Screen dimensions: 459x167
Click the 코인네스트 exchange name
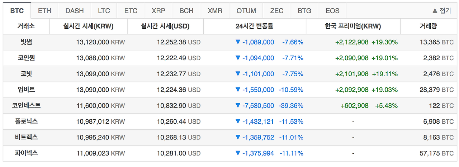pyautogui.click(x=27, y=105)
